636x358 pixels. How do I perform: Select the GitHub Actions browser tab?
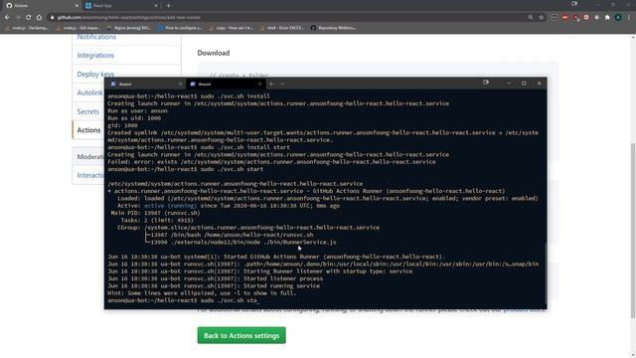(42, 6)
